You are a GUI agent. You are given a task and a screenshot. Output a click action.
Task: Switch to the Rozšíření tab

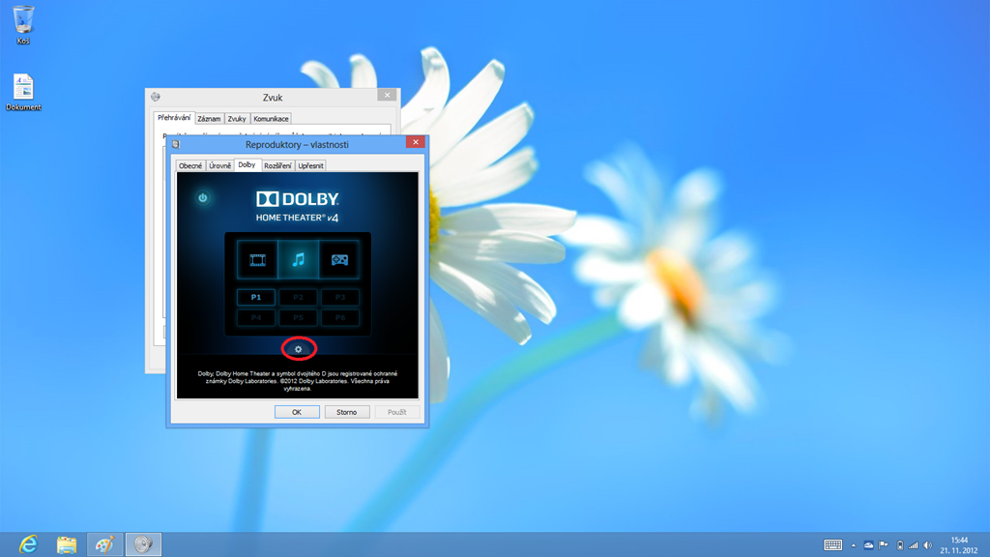277,165
